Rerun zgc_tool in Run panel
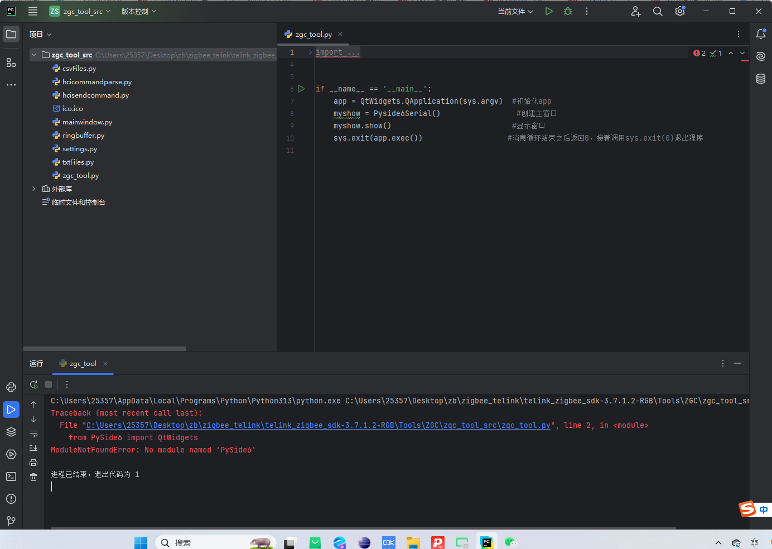The image size is (772, 549). [33, 384]
